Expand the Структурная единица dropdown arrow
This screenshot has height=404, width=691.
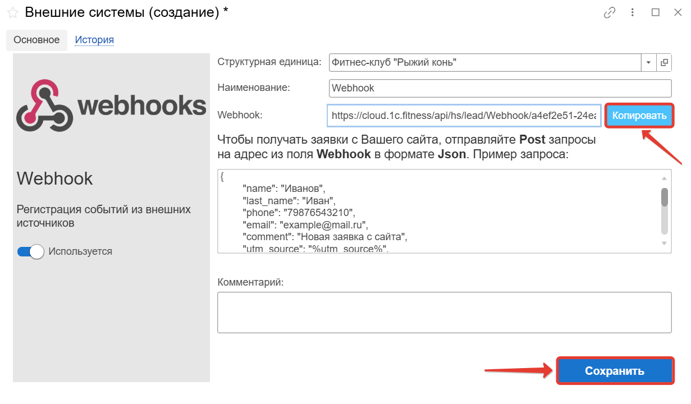click(x=648, y=62)
